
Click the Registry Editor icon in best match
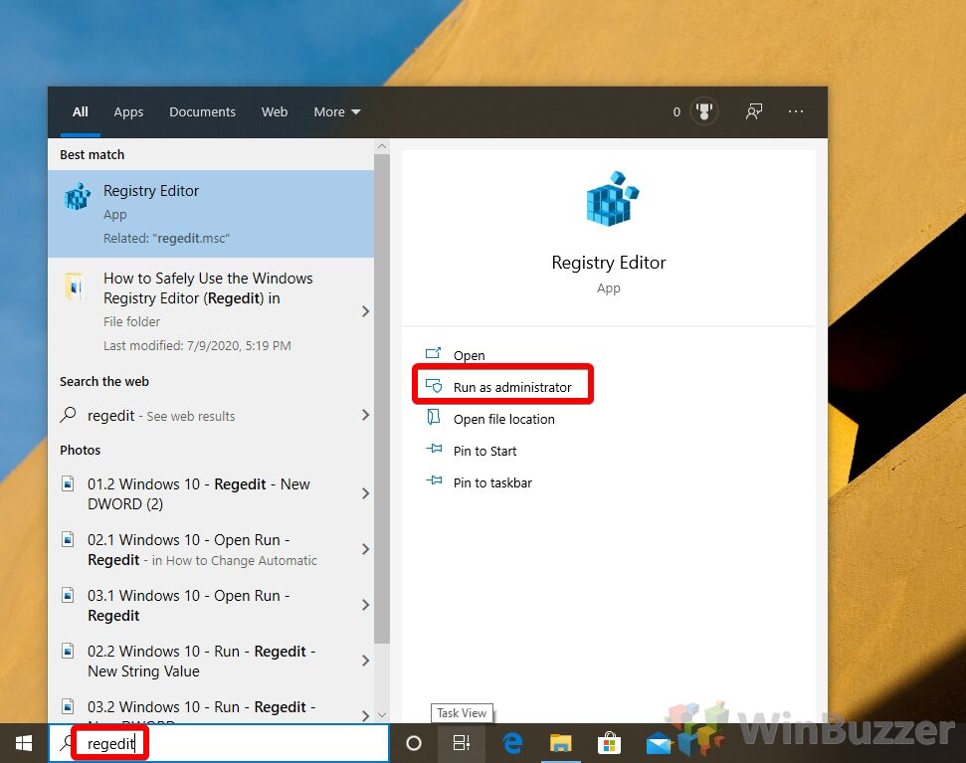pyautogui.click(x=77, y=196)
